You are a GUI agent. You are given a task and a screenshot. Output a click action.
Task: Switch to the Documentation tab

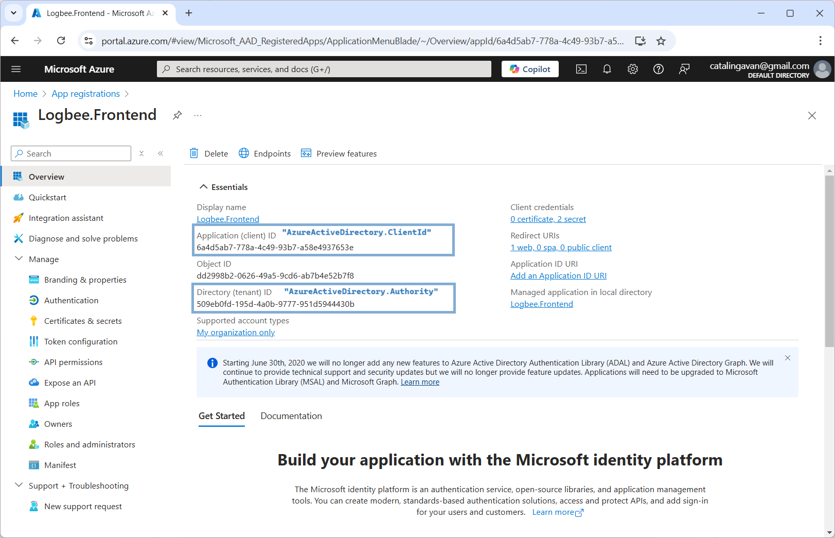click(291, 416)
